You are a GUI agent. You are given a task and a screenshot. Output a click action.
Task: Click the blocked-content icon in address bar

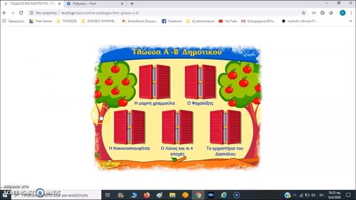[x=323, y=13]
